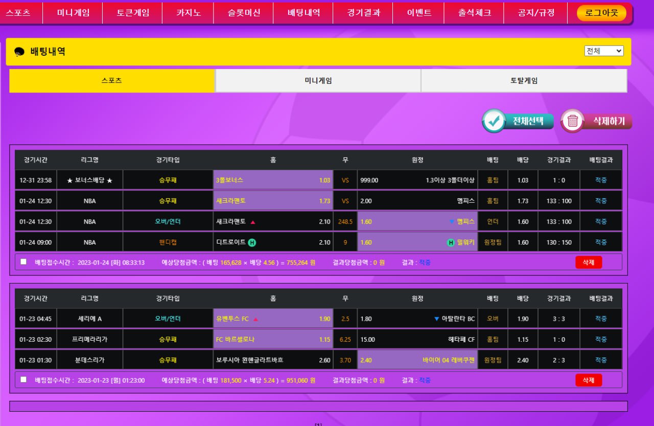654x426 pixels.
Task: Click red up arrow beside 새크라멘토 over/under
Action: point(252,222)
